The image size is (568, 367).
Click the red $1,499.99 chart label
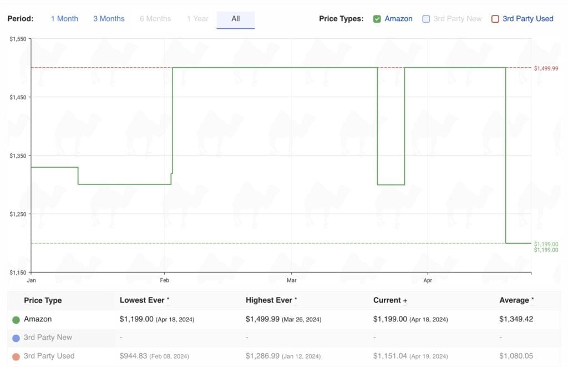(546, 68)
